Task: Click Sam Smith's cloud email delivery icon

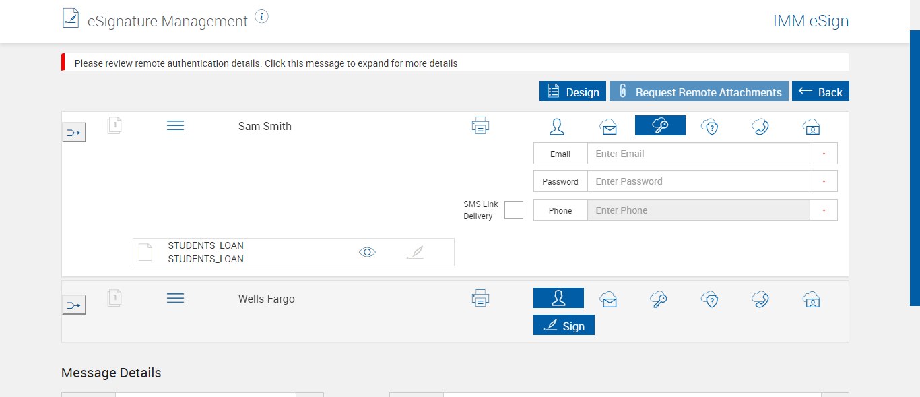Action: click(609, 126)
